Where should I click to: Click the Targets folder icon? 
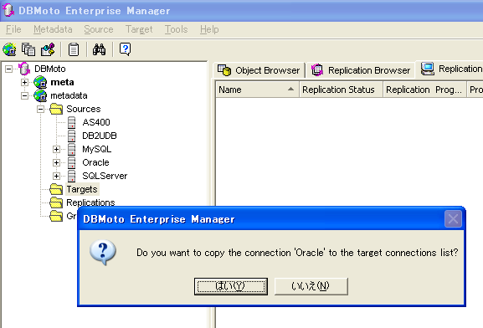[56, 189]
